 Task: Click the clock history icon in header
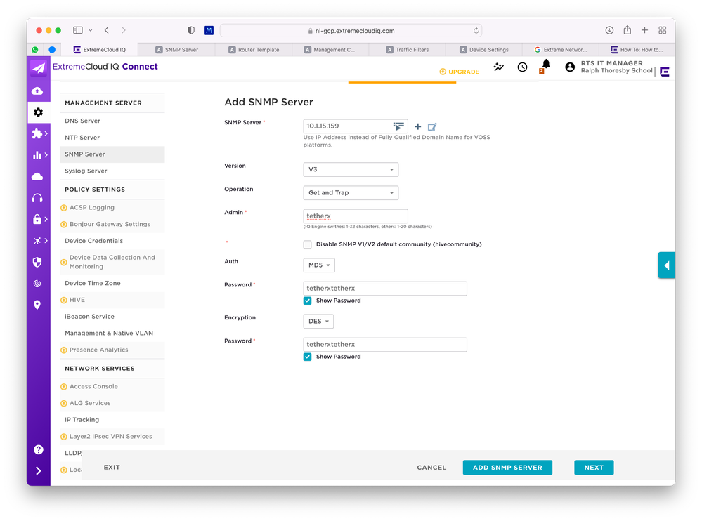point(522,67)
